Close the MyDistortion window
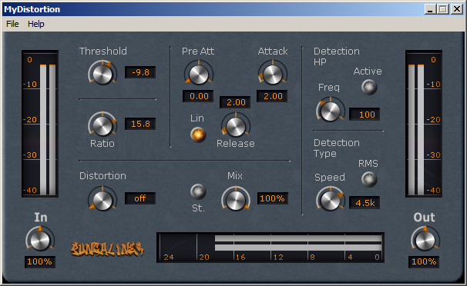The height and width of the screenshot is (286, 467). click(456, 9)
